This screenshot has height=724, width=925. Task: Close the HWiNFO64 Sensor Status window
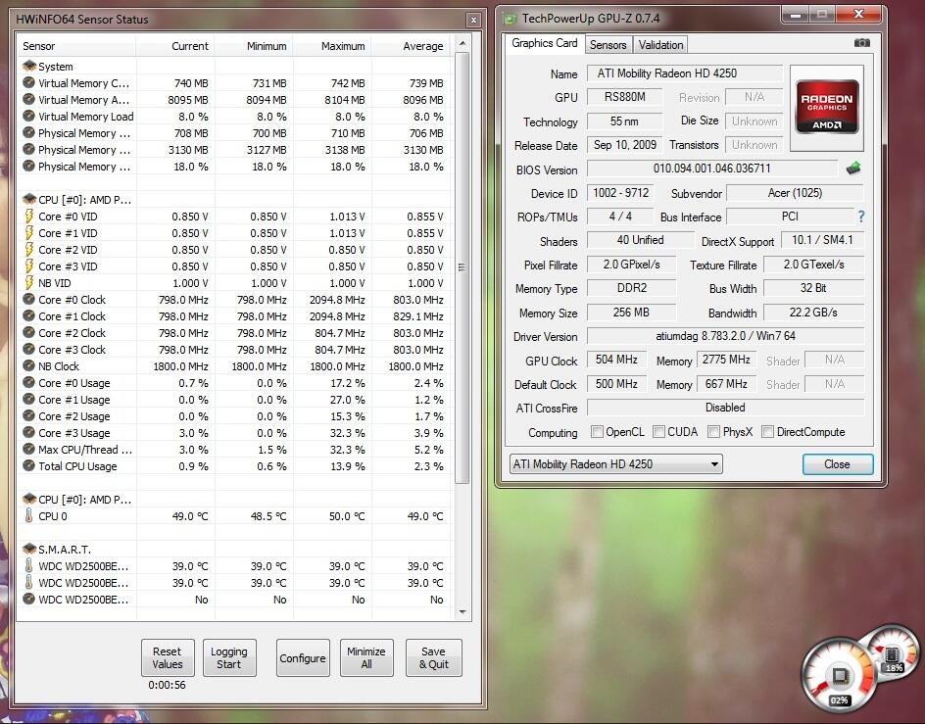pos(473,20)
